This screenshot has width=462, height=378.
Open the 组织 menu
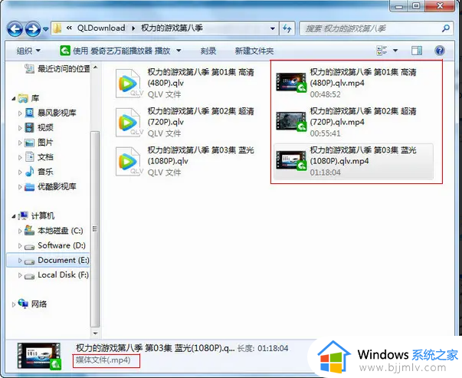pos(28,51)
